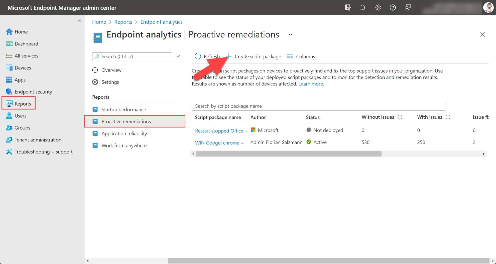Click the help question mark icon
The image size is (496, 264).
click(393, 7)
